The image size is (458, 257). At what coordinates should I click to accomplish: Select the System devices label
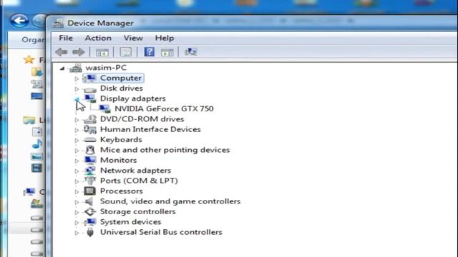[x=130, y=222]
